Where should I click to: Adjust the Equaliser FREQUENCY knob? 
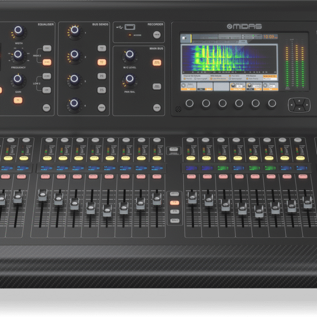click(x=18, y=56)
